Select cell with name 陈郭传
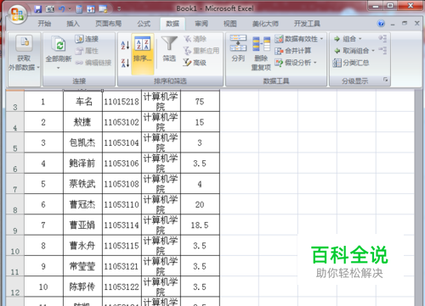This screenshot has height=306, width=425. [82, 287]
